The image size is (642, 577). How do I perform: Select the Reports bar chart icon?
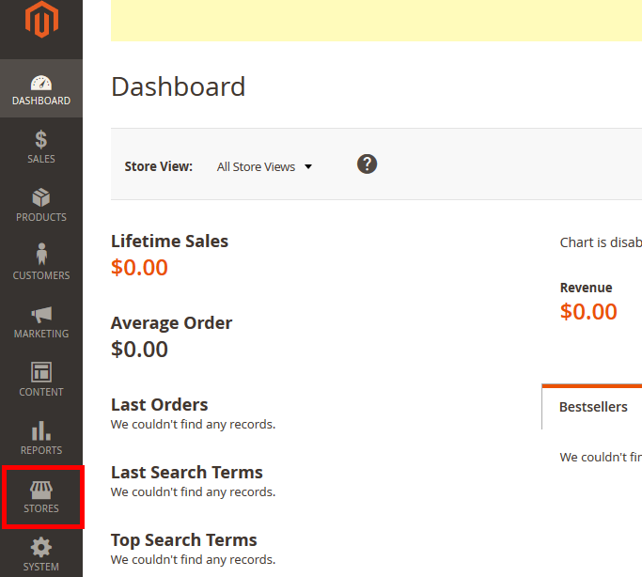pyautogui.click(x=41, y=431)
